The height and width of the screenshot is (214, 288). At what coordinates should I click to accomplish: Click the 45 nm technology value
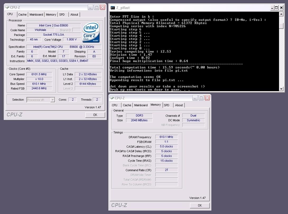click(x=34, y=39)
